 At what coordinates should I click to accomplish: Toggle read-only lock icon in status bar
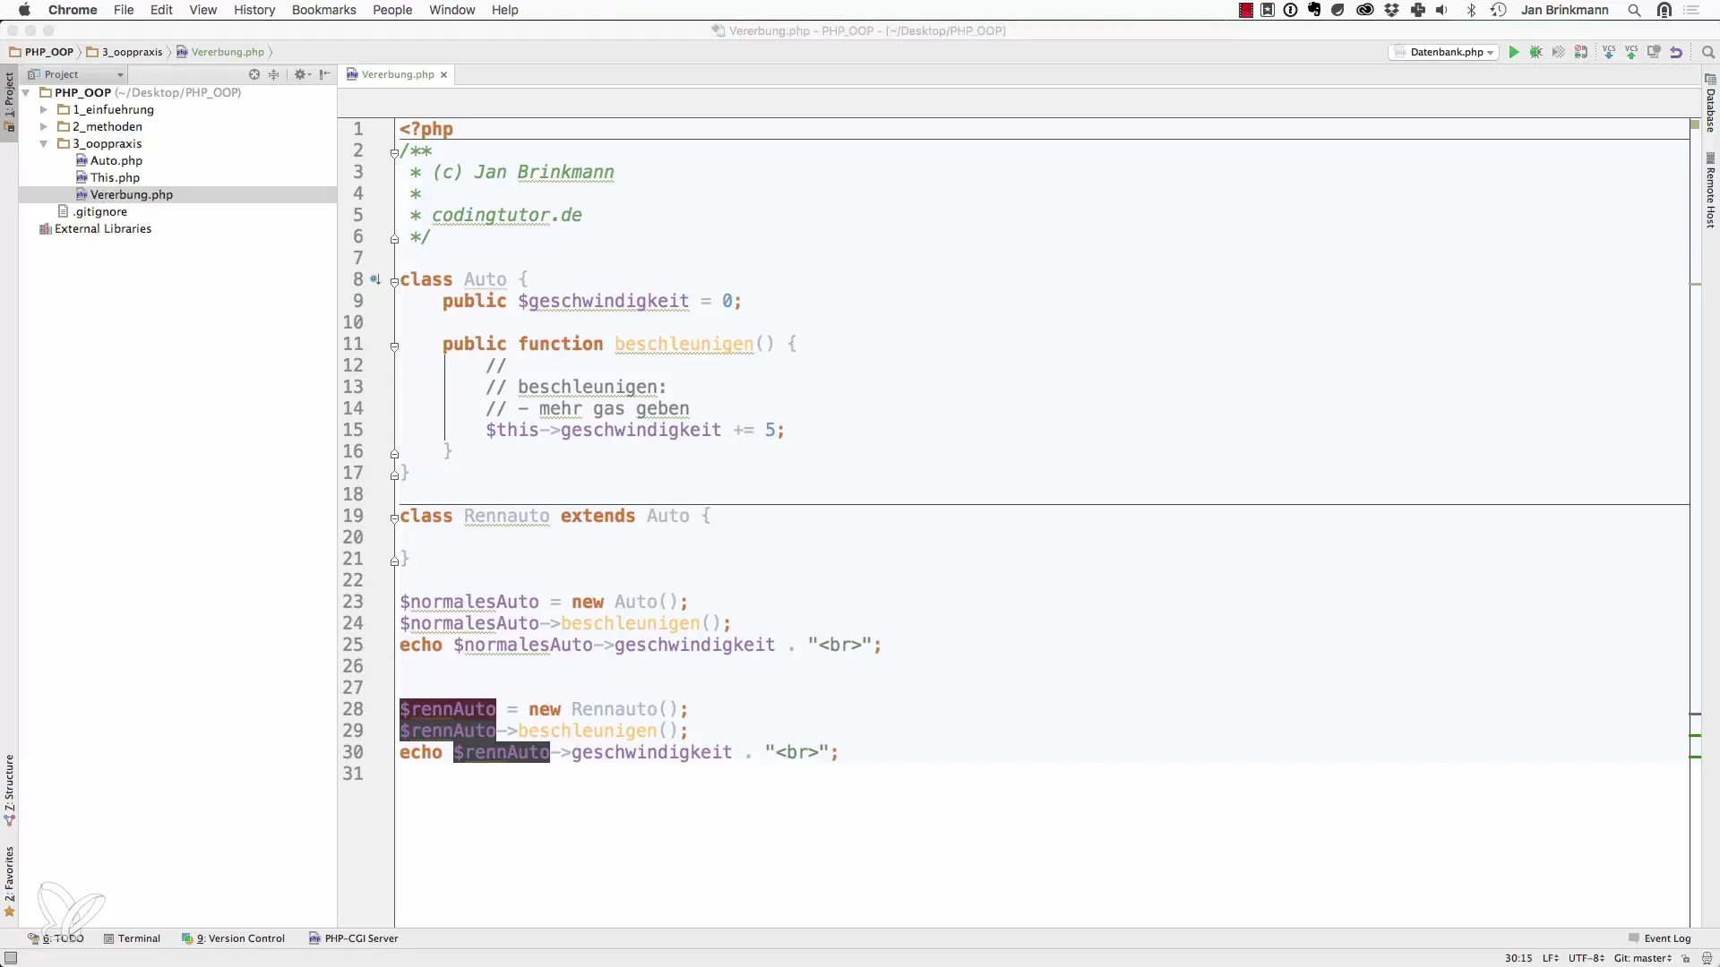[1686, 958]
